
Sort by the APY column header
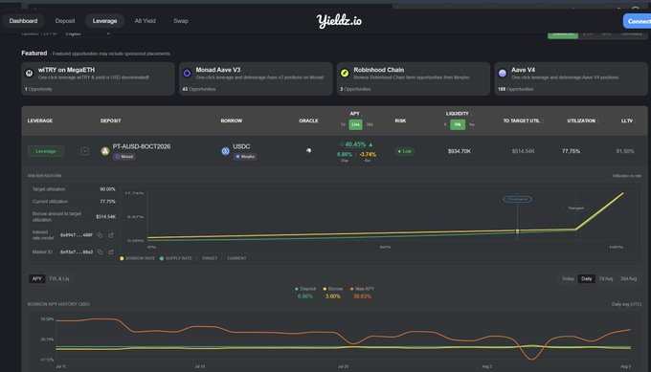pos(355,113)
